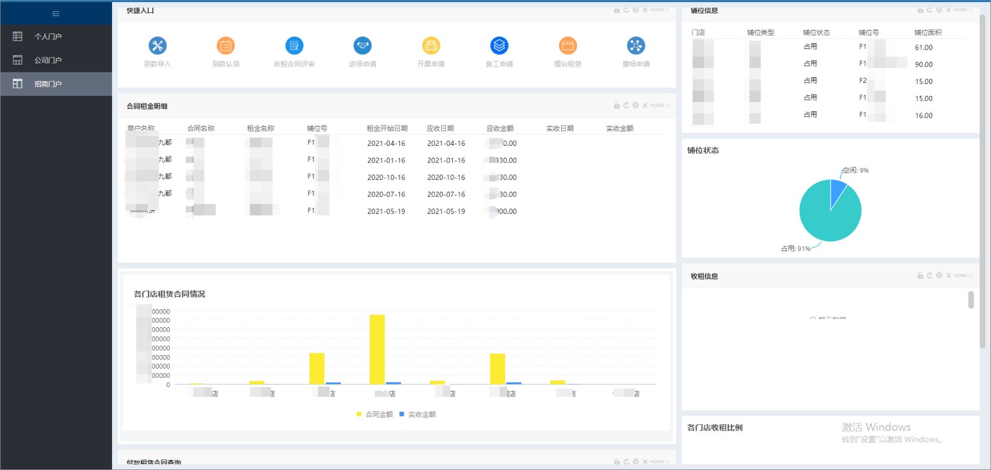Screen dimensions: 991x470
Task: Open 施工申请 layers icon
Action: (x=499, y=46)
